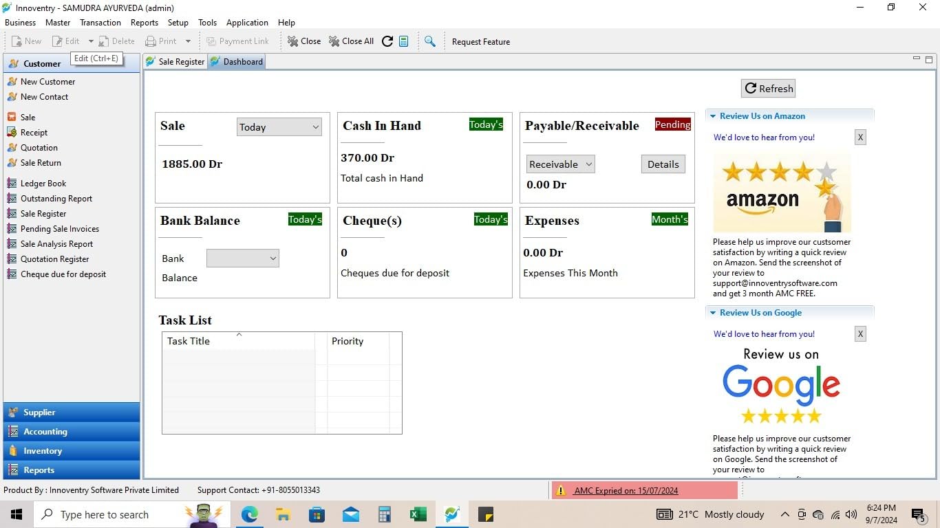Create a sale using the Sale sidebar icon
Screen dimensions: 940x528
28,117
